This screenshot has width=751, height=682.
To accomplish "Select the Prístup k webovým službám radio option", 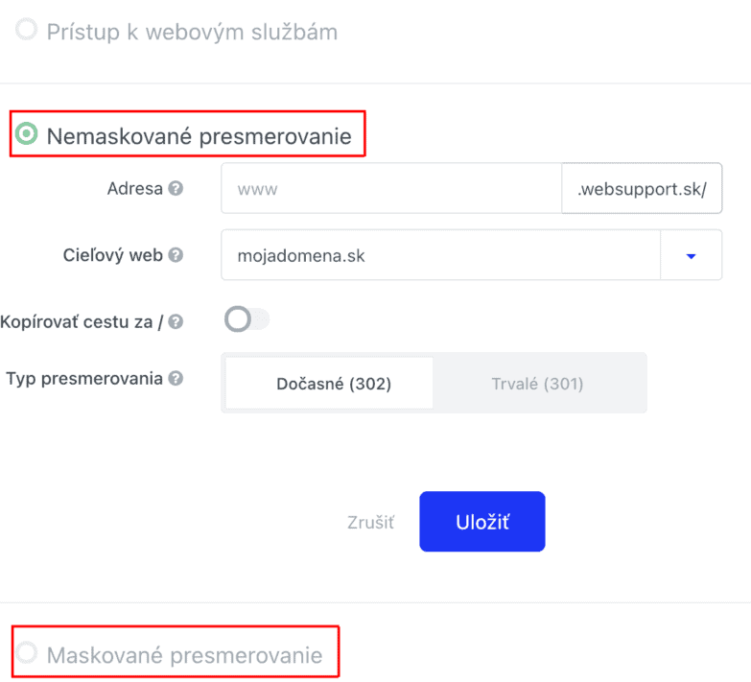I will click(26, 29).
